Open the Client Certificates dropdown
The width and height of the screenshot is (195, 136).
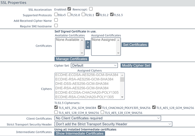click(x=108, y=118)
